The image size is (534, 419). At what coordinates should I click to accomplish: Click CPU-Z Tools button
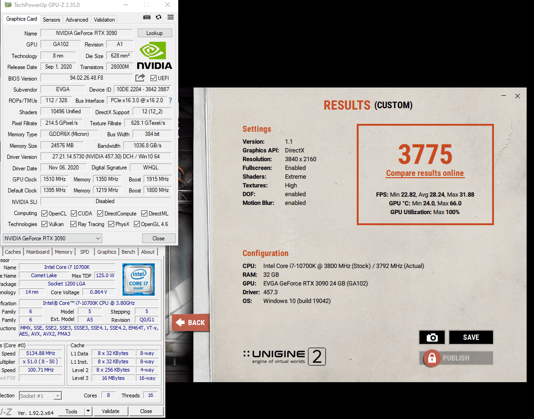coord(71,411)
